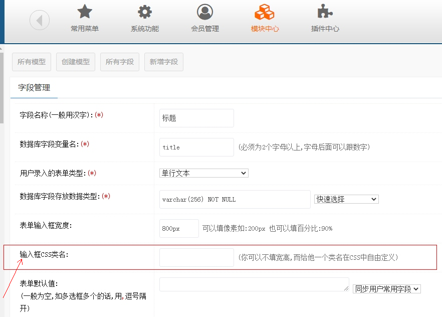The image size is (442, 317).
Task: Open the 同步用户常用字段 dropdown
Action: [x=386, y=289]
